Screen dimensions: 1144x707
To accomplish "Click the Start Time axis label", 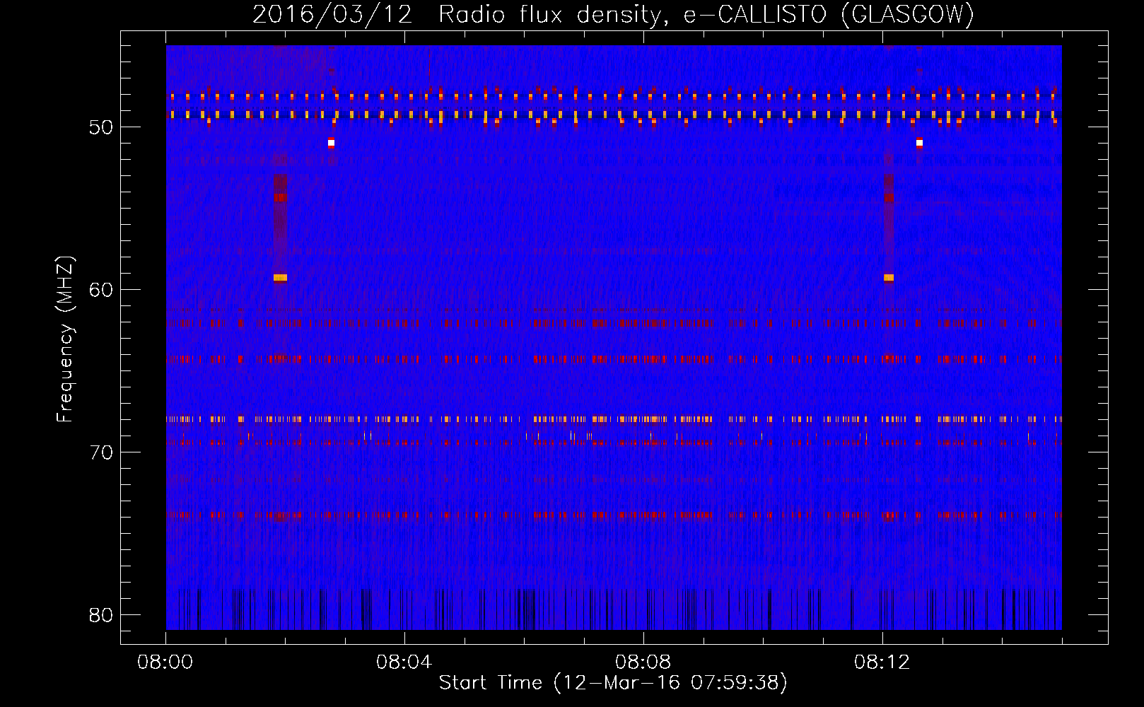I will click(x=613, y=683).
